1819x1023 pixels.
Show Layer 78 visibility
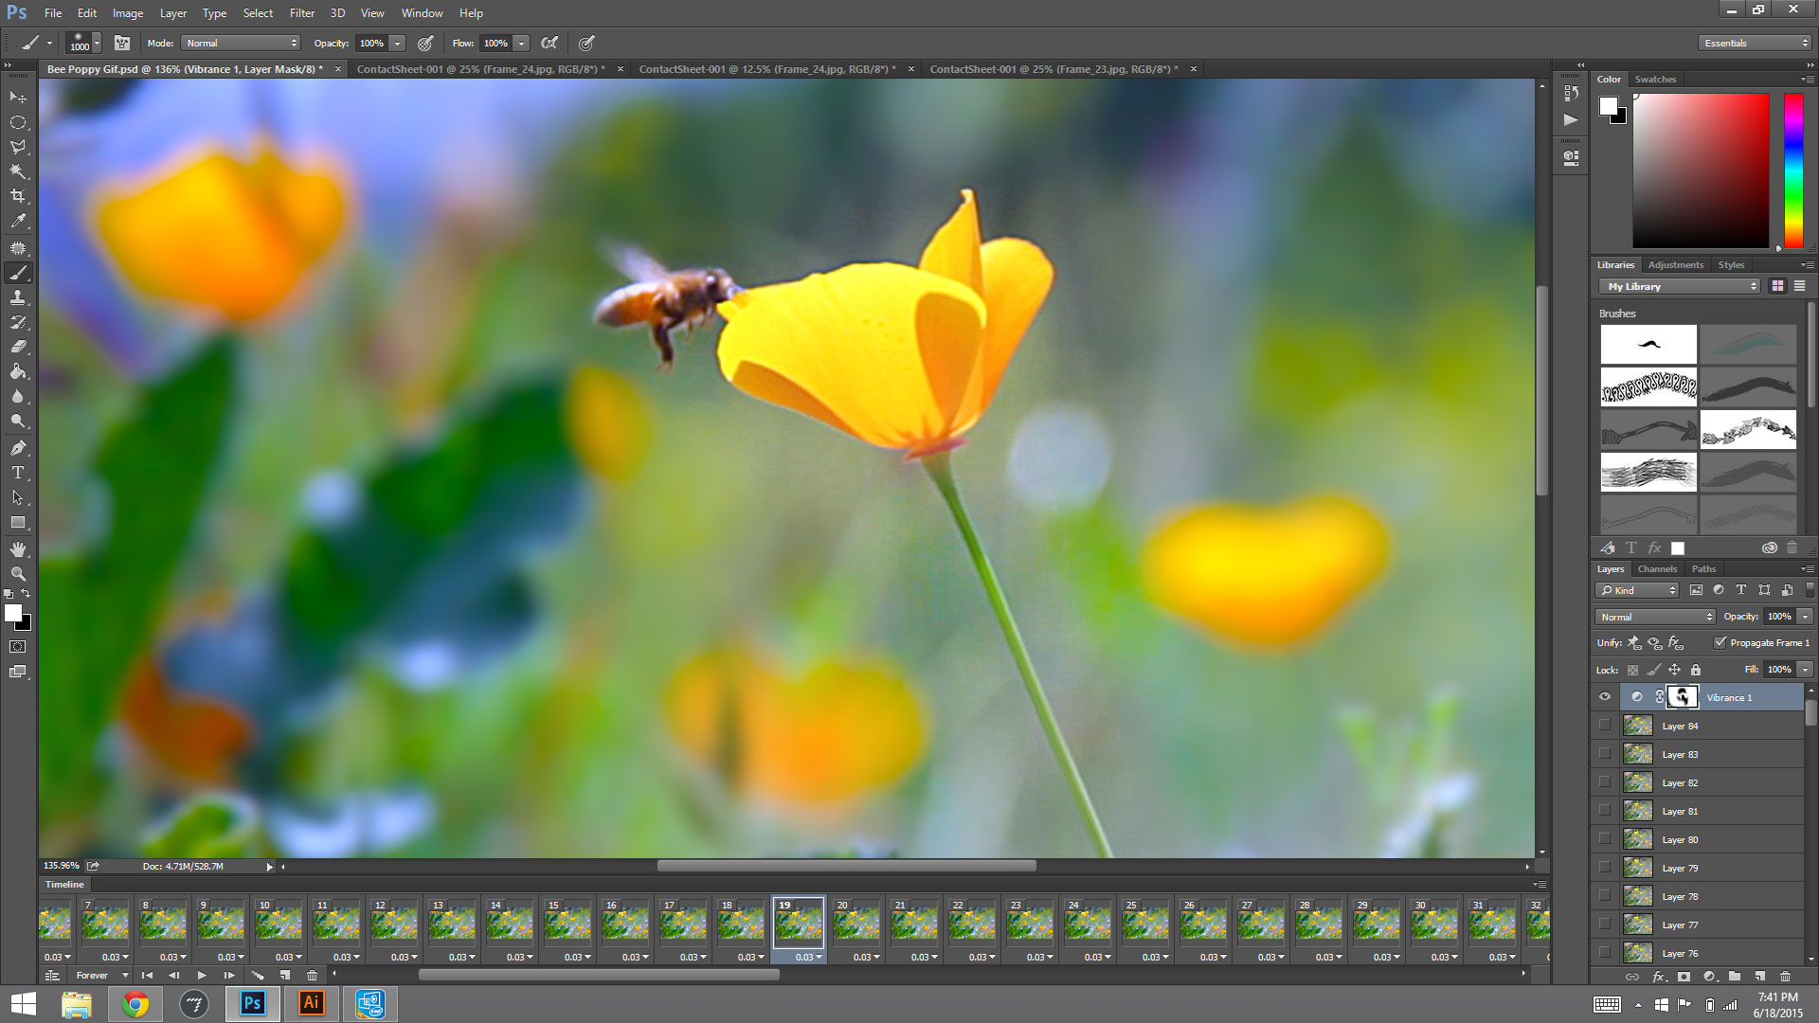[x=1605, y=896]
